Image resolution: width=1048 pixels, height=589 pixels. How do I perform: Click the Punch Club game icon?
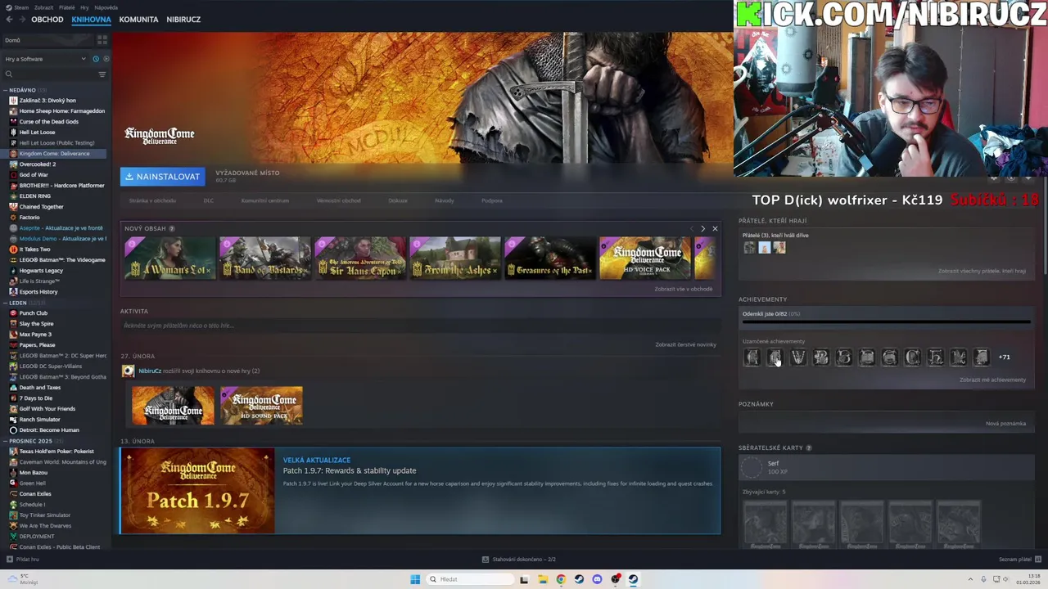tap(13, 313)
